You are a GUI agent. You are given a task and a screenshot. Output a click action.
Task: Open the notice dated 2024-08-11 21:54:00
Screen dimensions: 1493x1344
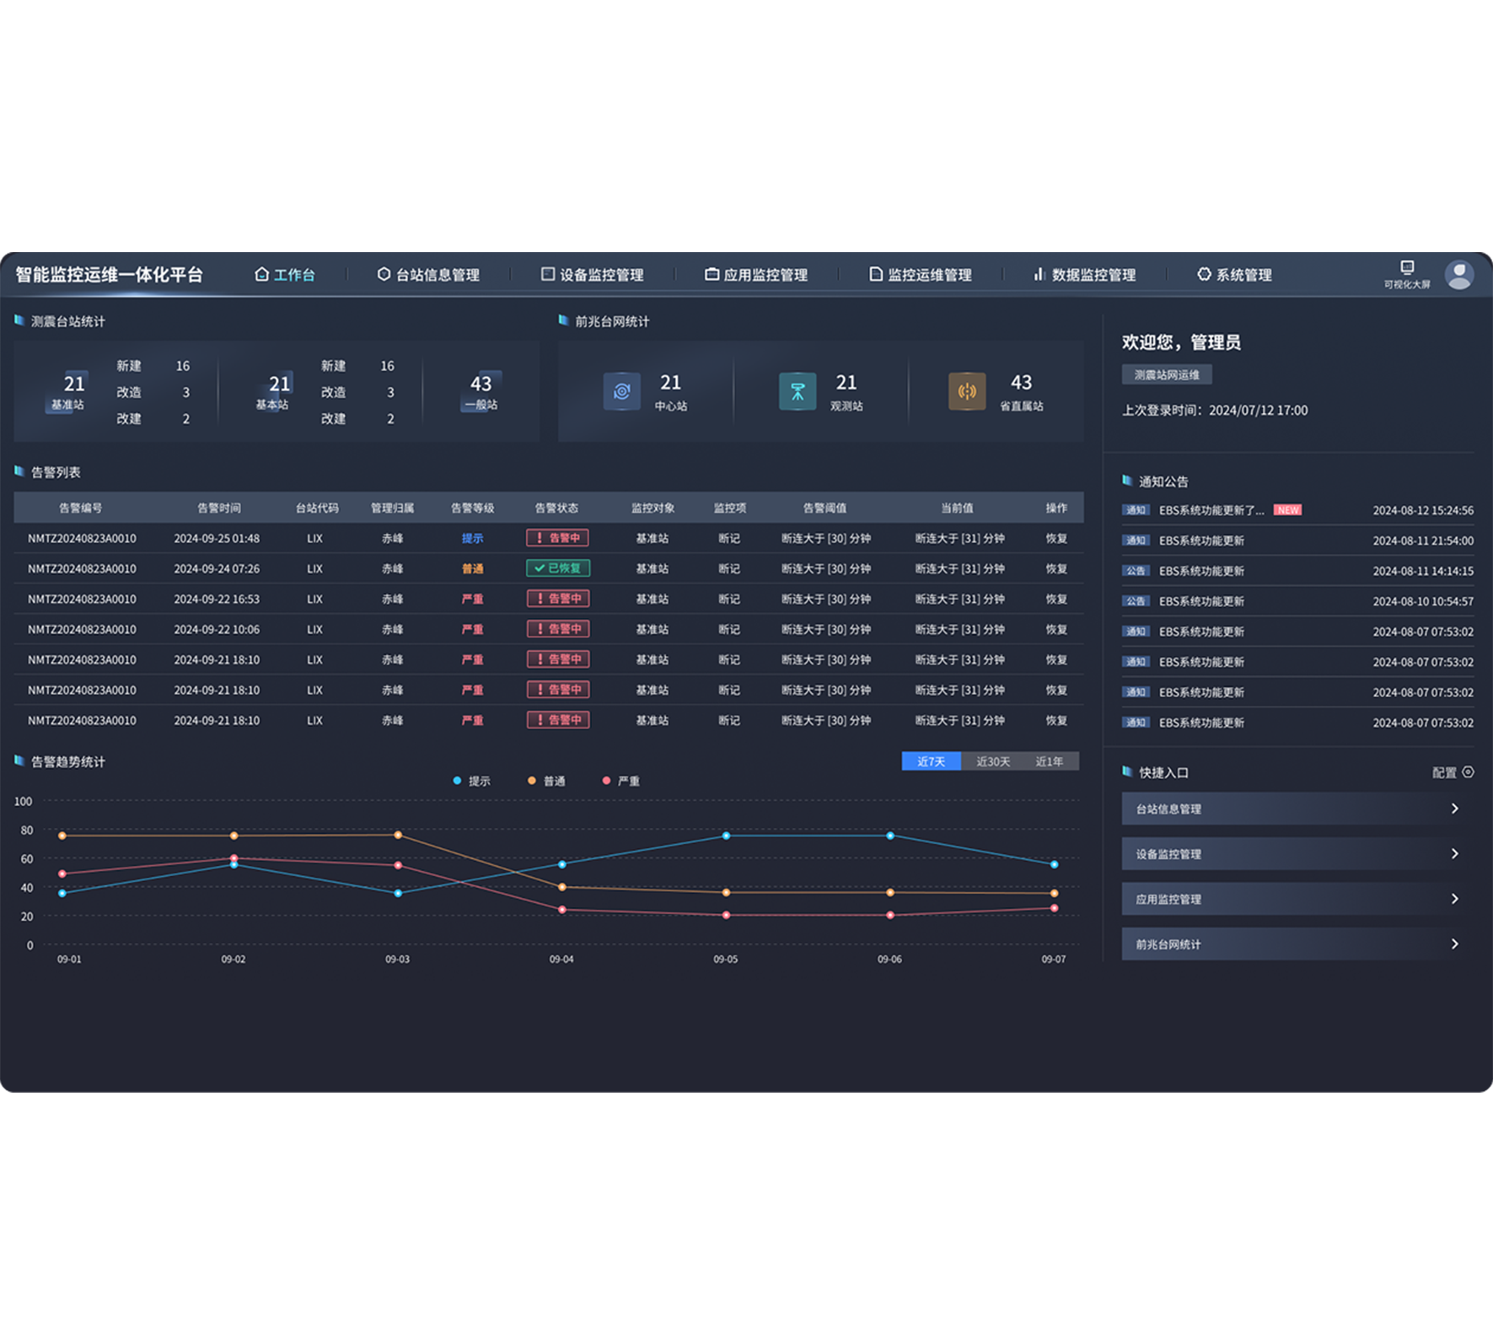pyautogui.click(x=1298, y=540)
